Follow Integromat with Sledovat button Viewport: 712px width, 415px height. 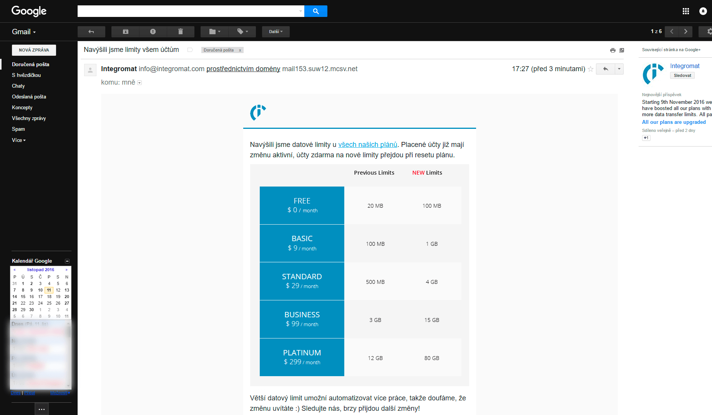(682, 76)
